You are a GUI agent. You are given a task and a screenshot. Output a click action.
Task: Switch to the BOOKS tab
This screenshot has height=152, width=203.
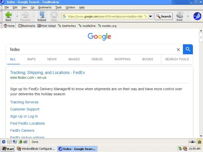point(148,59)
